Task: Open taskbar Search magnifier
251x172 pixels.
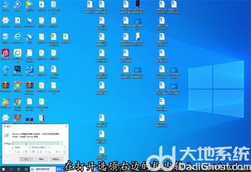Action: [x=11, y=169]
